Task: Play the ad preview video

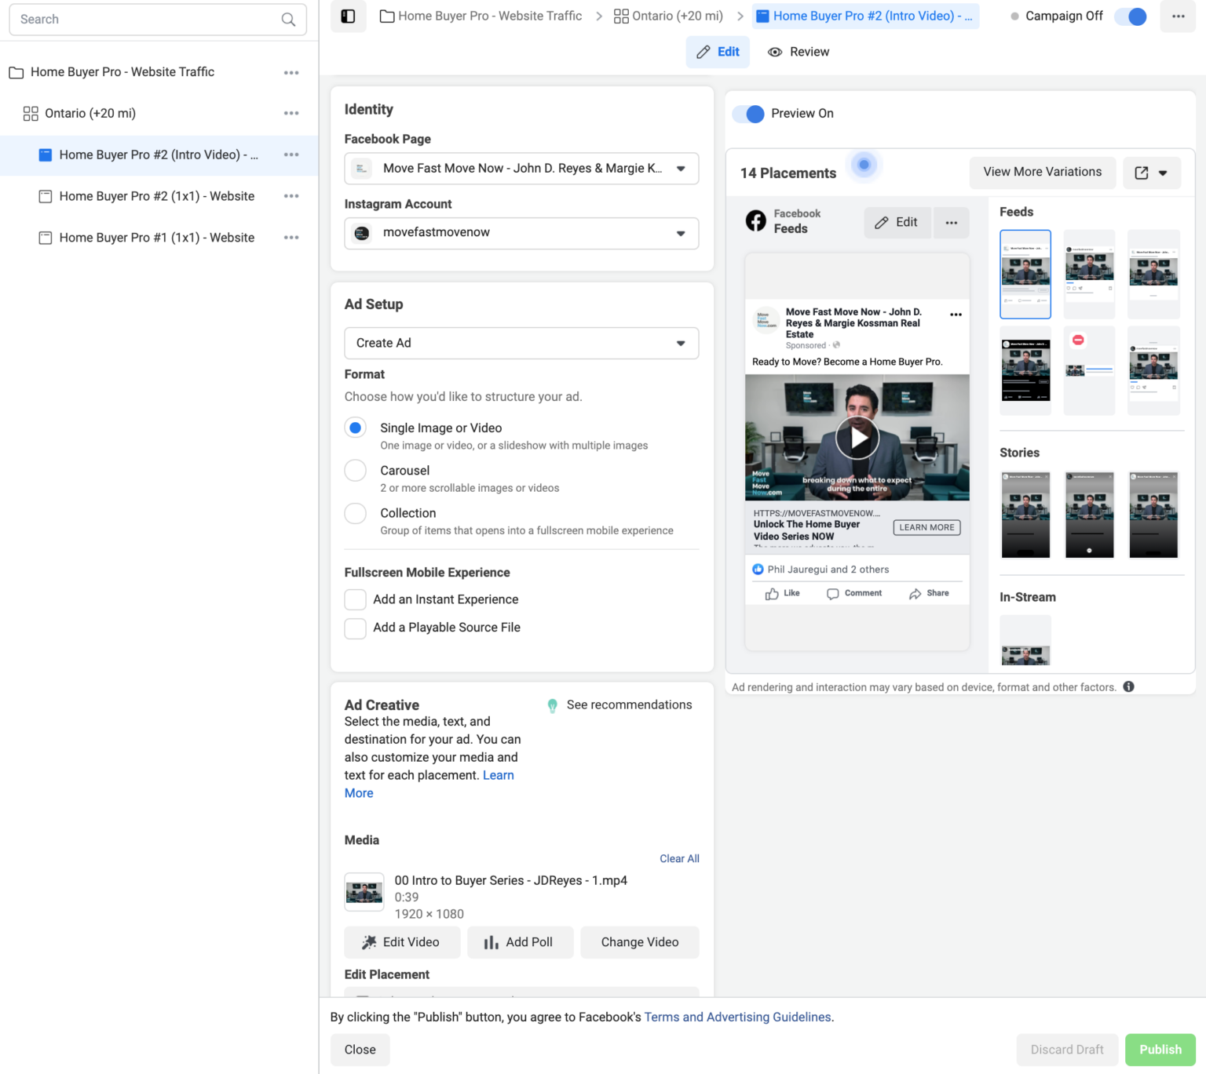Action: 857,438
